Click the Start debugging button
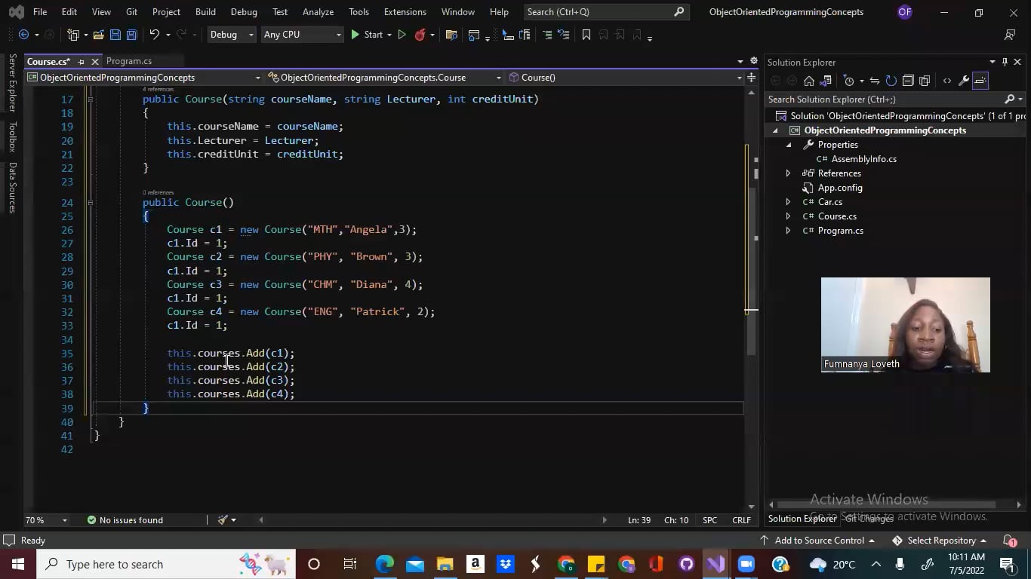Viewport: 1031px width, 579px height. coord(367,35)
